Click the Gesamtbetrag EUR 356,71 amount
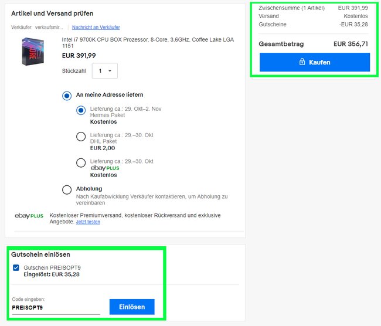Image resolution: width=381 pixels, height=326 pixels. coord(351,44)
